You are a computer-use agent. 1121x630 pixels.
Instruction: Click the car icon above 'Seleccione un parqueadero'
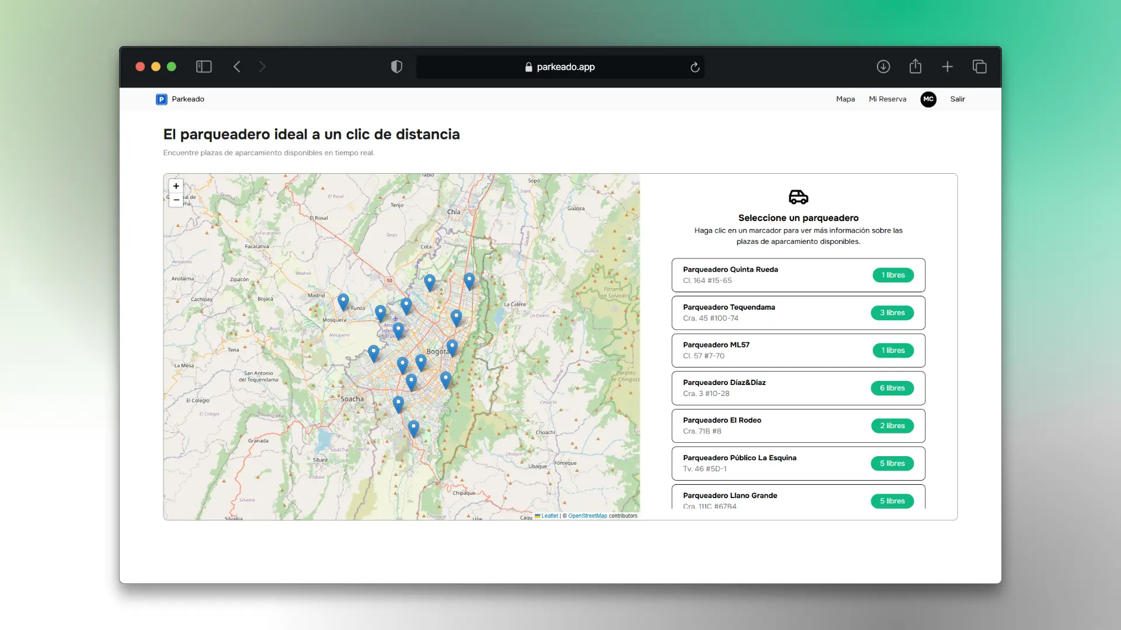pos(798,197)
